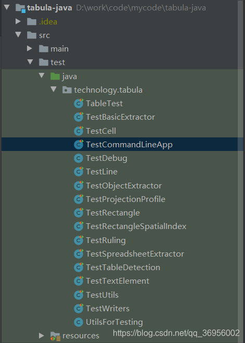Expand the resources folder arrow
The image size is (245, 343).
pos(41,335)
